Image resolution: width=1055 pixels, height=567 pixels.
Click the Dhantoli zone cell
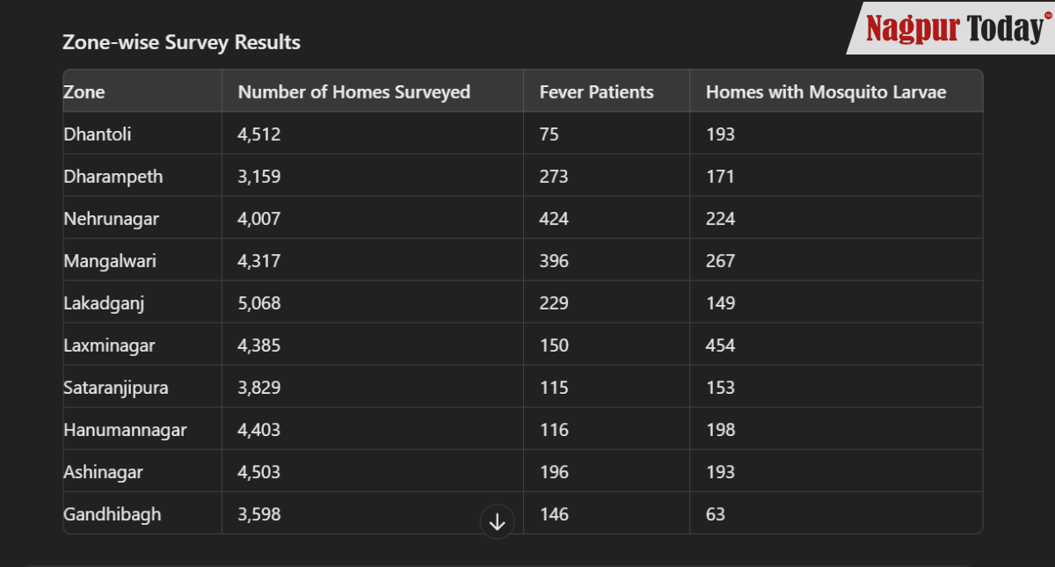coord(98,134)
